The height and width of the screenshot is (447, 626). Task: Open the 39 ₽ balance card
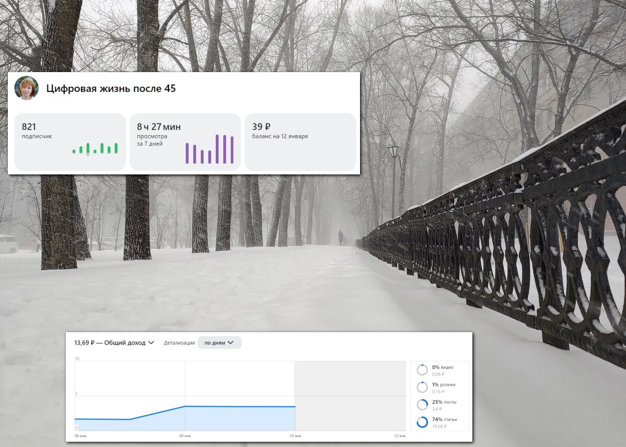[x=300, y=142]
